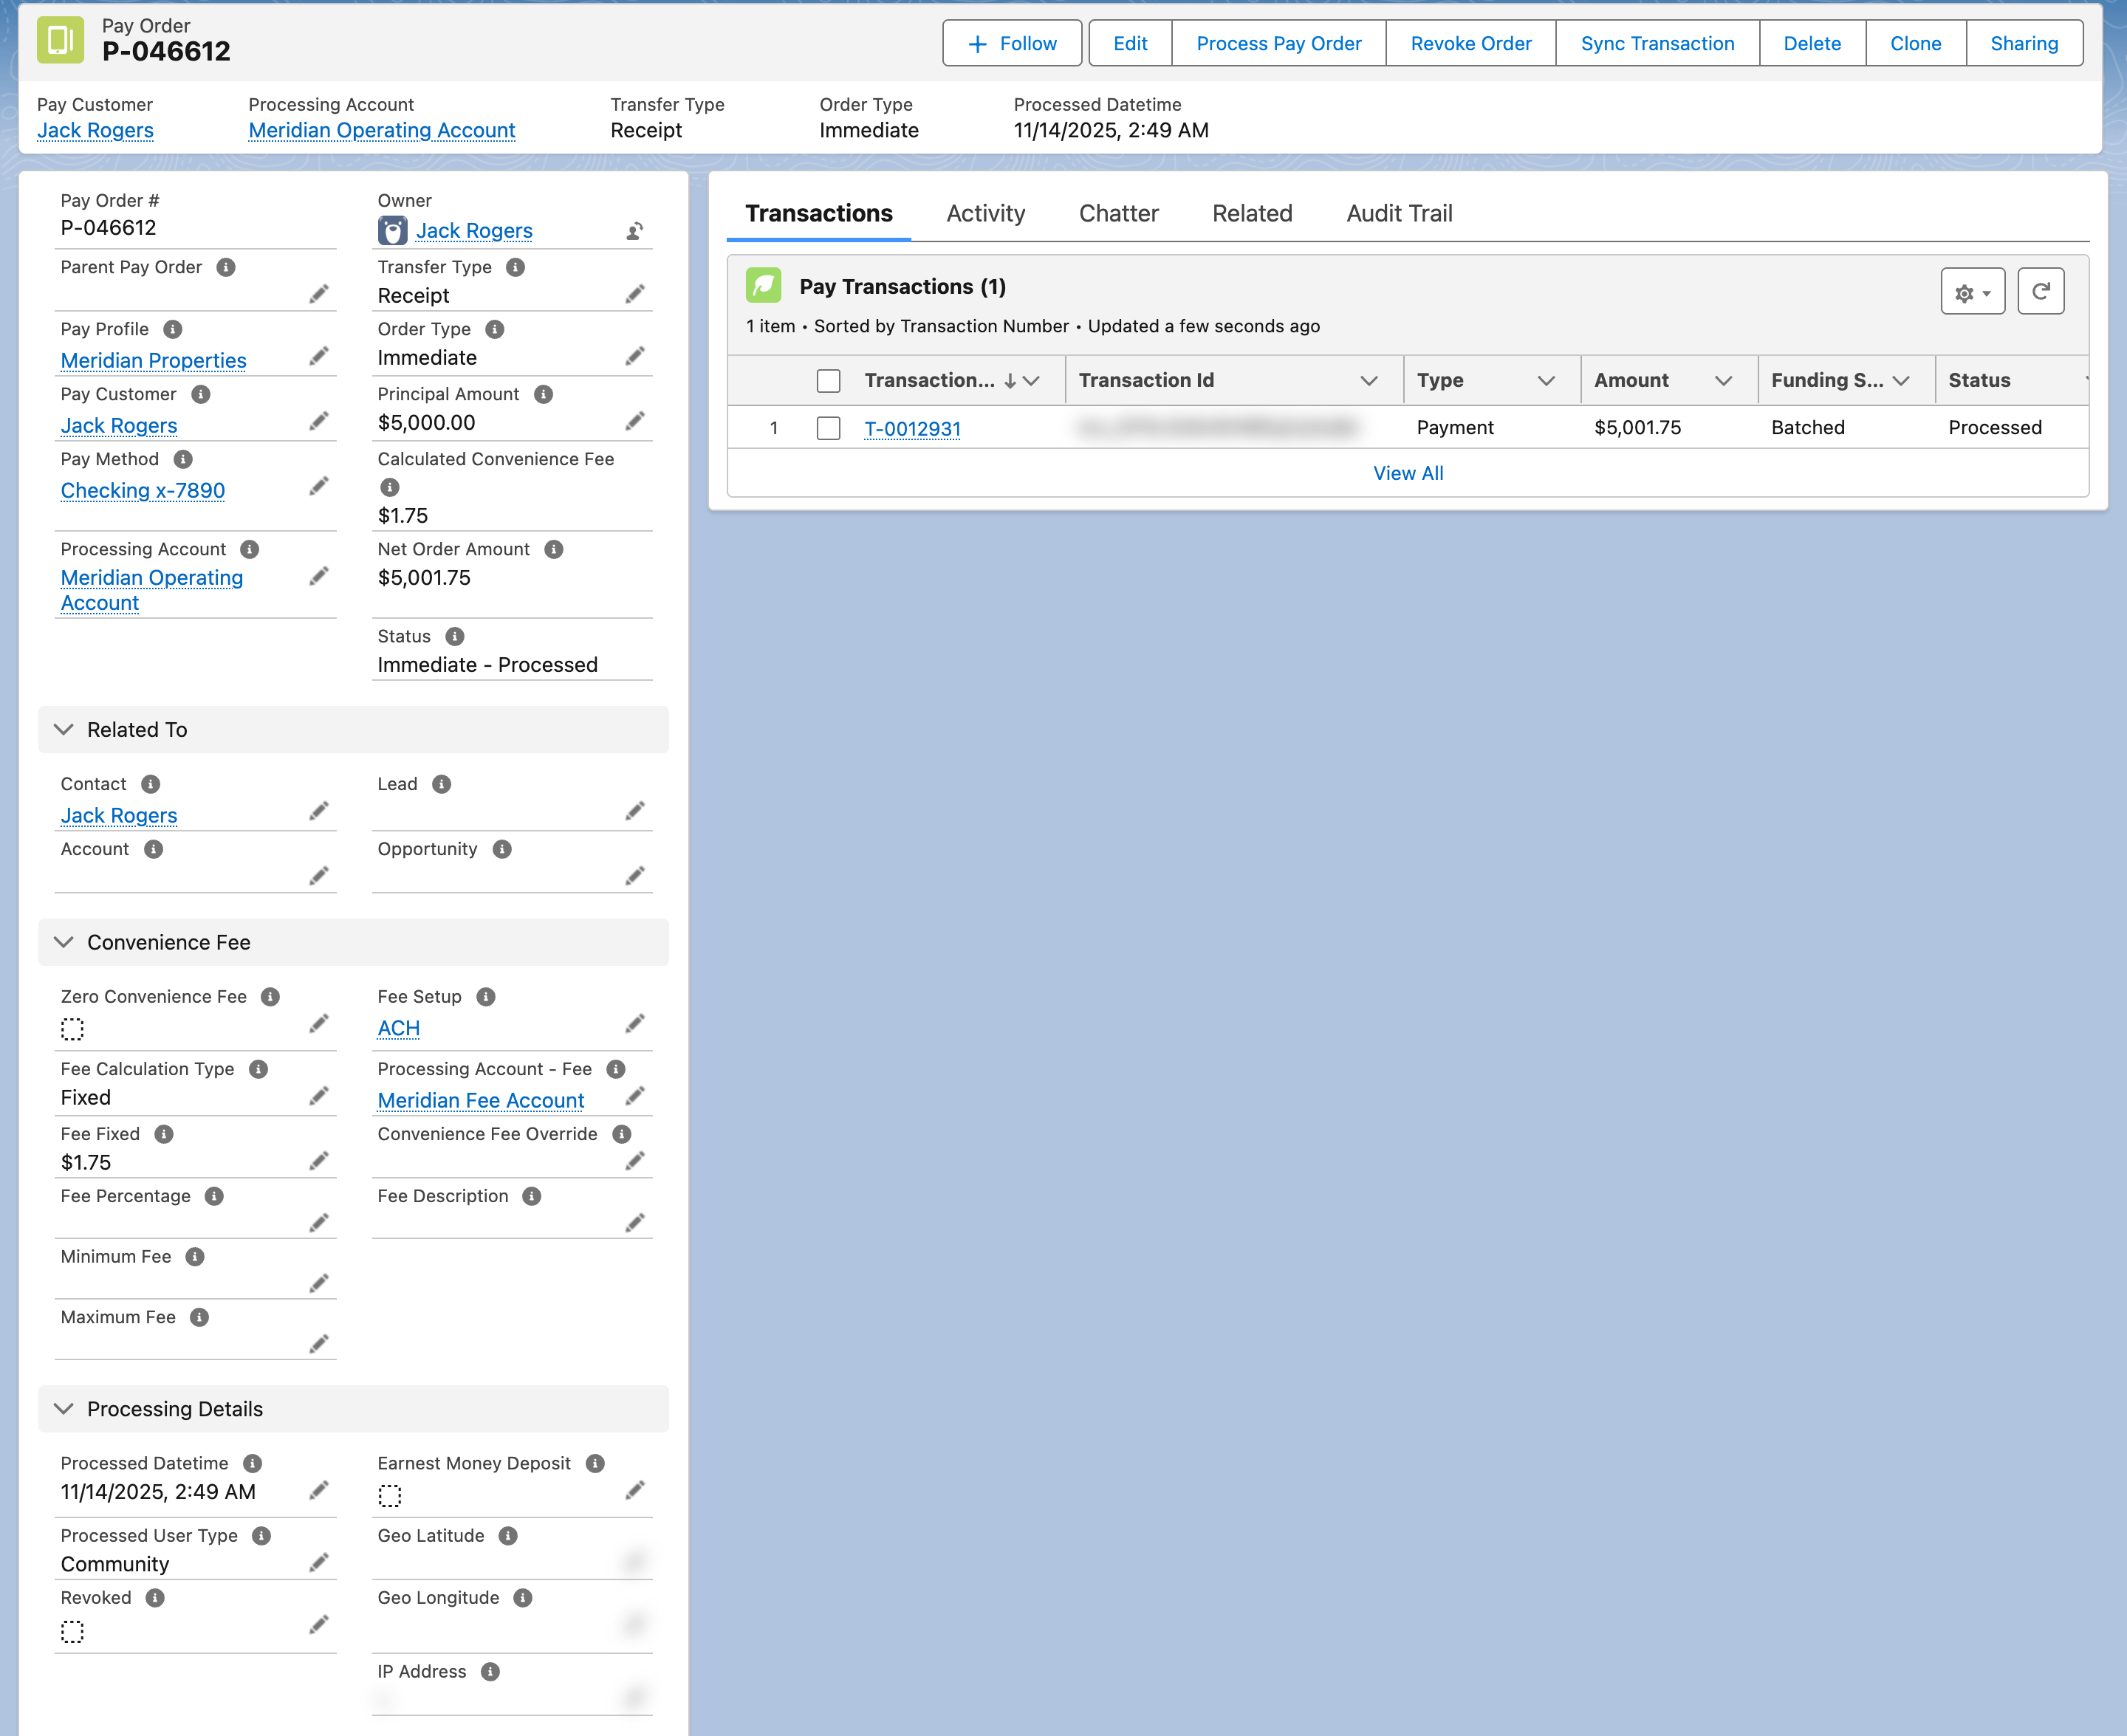The width and height of the screenshot is (2127, 1736).
Task: Toggle the Revoked checkbox
Action: (72, 1631)
